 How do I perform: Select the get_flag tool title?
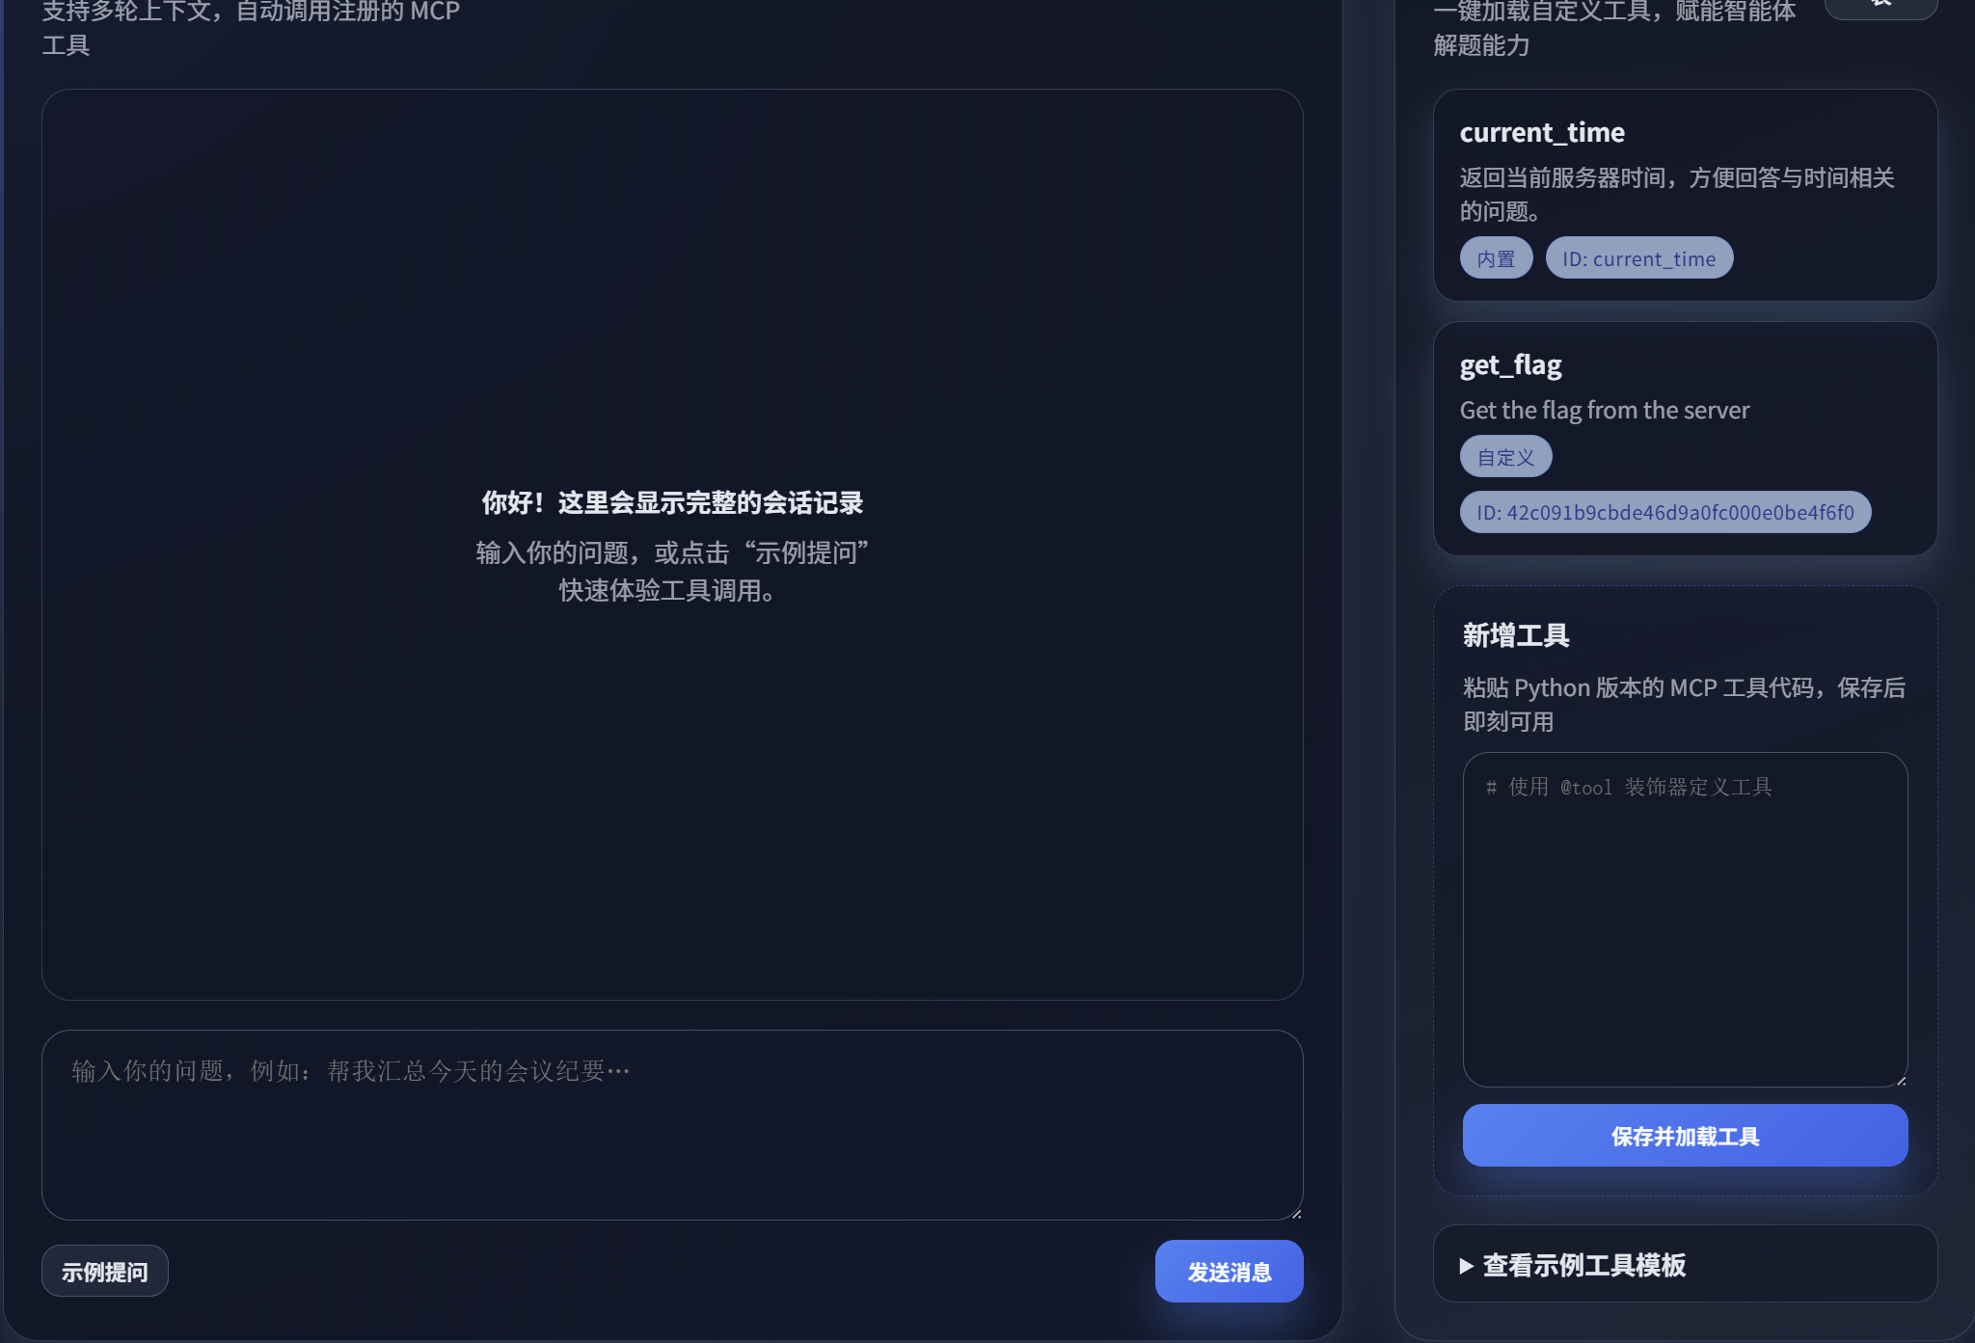tap(1510, 365)
